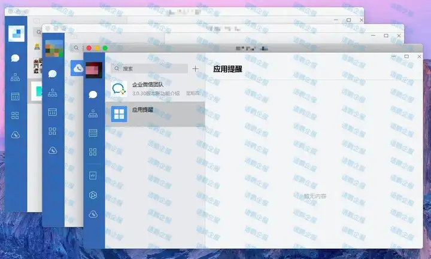This screenshot has width=431, height=259.
Task: Click the waveform square icon in the front sidebar
Action: (x=93, y=176)
